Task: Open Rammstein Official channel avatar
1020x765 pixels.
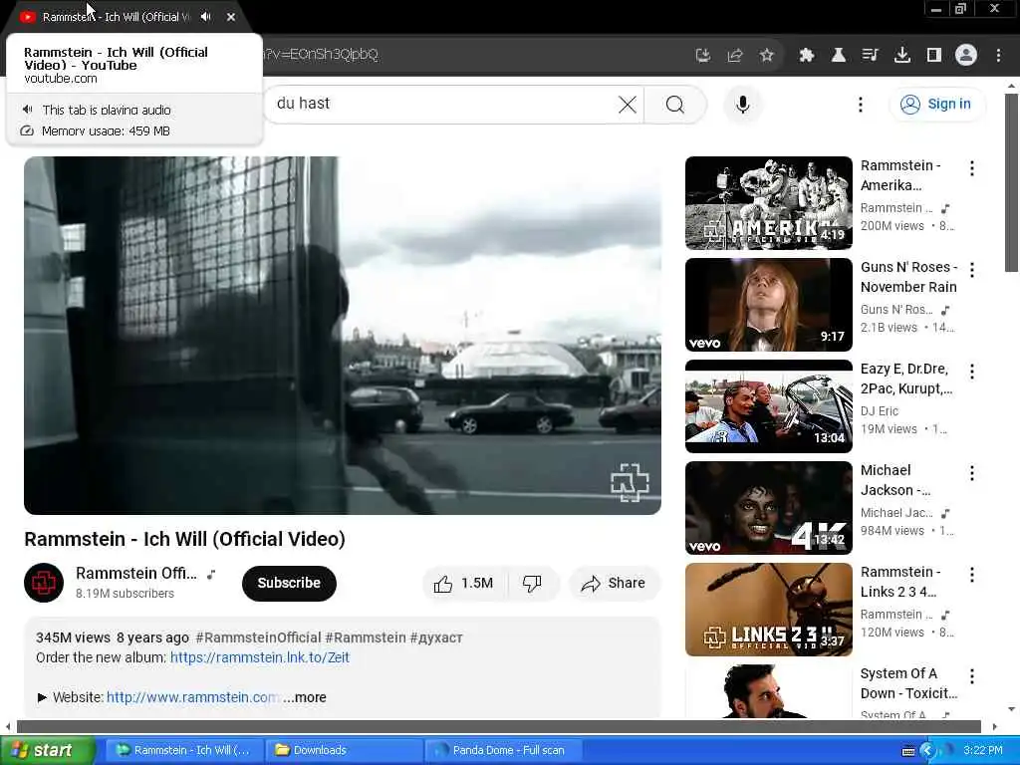Action: pyautogui.click(x=44, y=582)
